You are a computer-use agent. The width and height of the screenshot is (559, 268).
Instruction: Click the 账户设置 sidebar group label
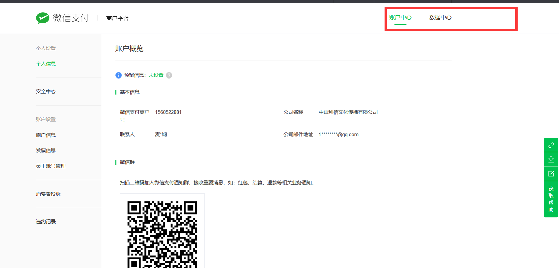(46, 119)
